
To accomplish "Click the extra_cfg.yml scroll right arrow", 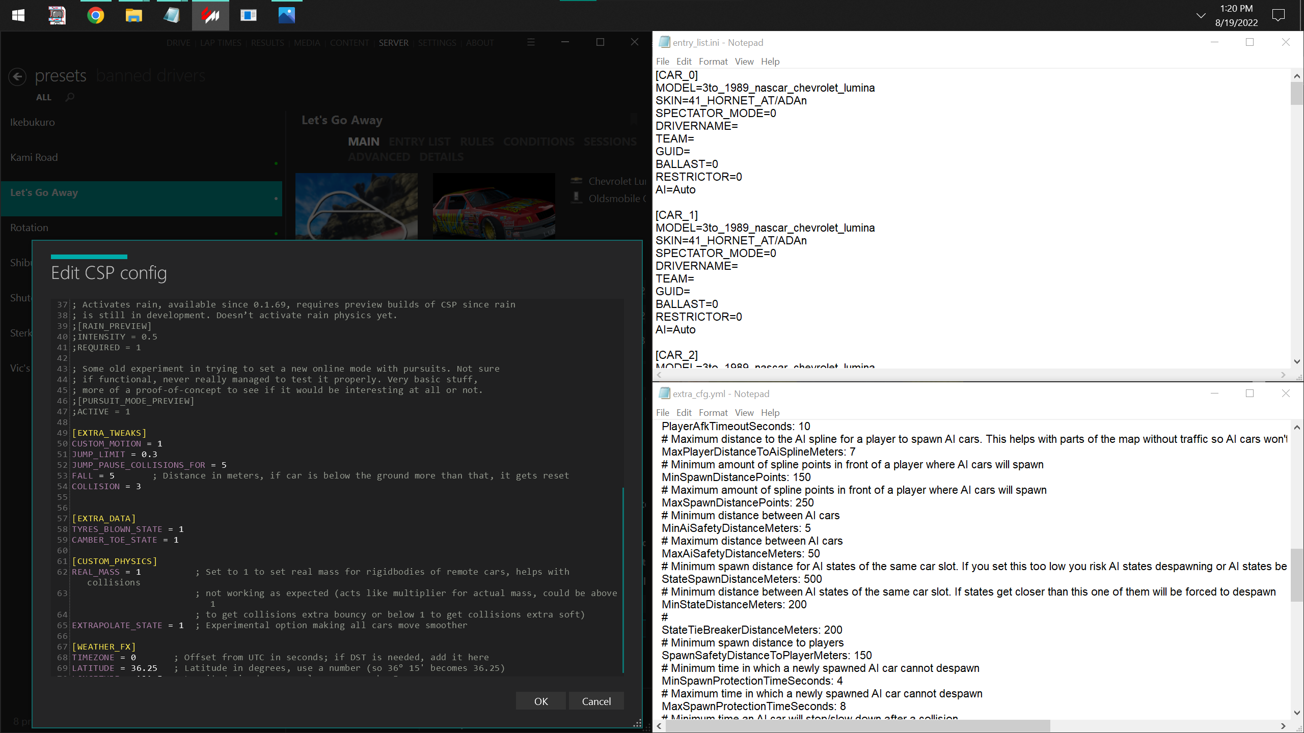I will [x=1283, y=726].
